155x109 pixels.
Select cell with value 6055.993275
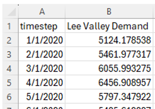[109, 68]
